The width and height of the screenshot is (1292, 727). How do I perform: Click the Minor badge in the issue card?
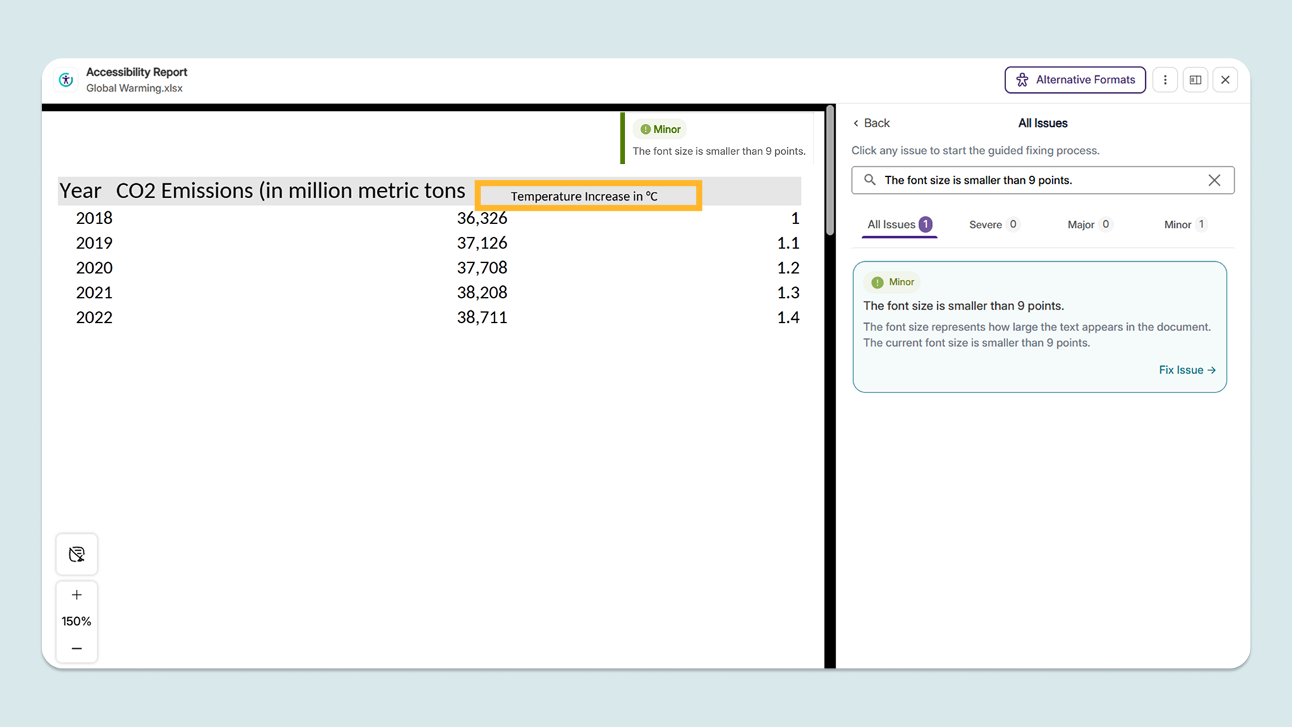tap(894, 282)
